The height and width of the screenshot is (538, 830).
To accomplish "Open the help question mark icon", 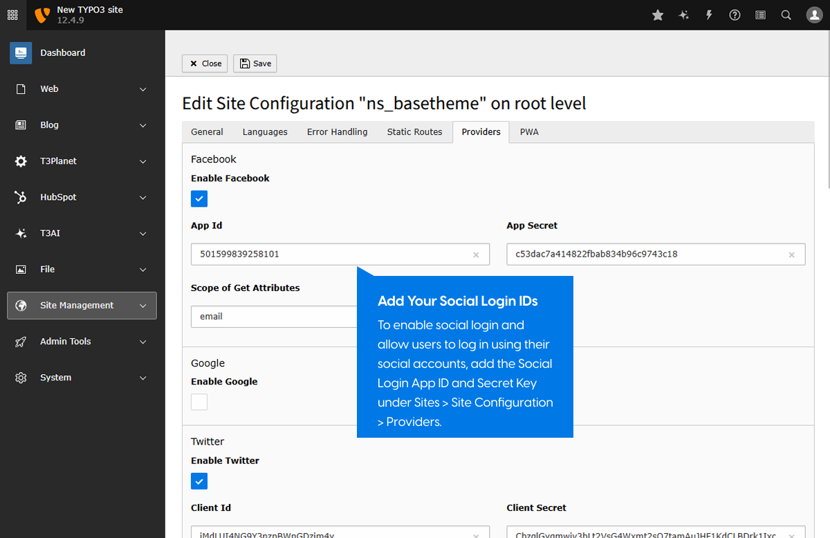I will tap(735, 15).
